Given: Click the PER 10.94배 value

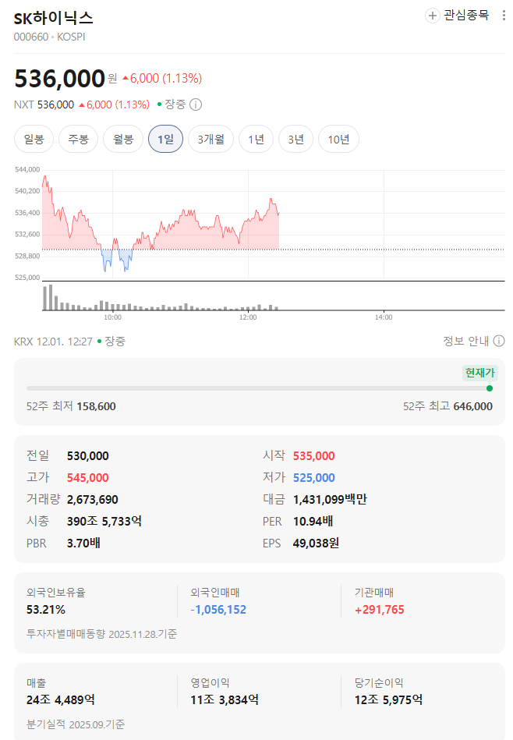Looking at the screenshot, I should [313, 521].
